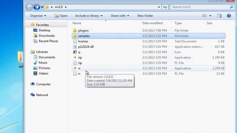
Task: Click the Forward navigation arrow button
Action: tap(37, 7)
